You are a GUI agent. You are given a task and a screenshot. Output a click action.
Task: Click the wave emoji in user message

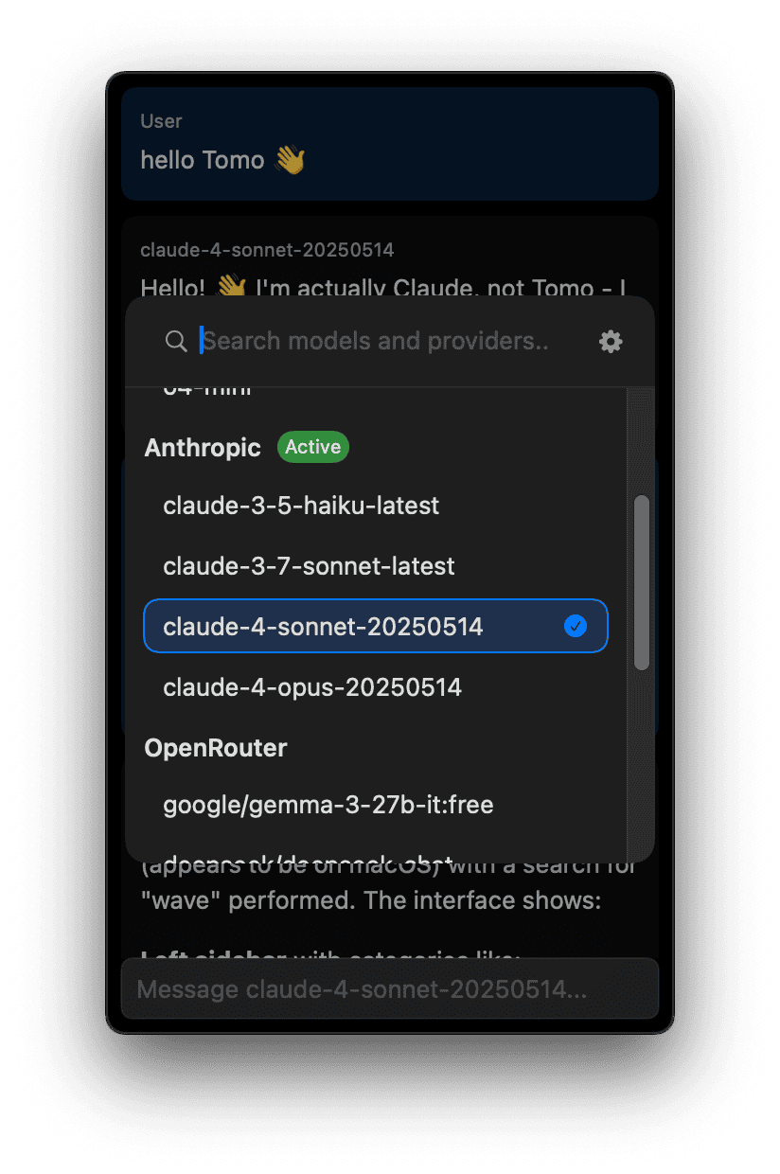click(x=290, y=160)
